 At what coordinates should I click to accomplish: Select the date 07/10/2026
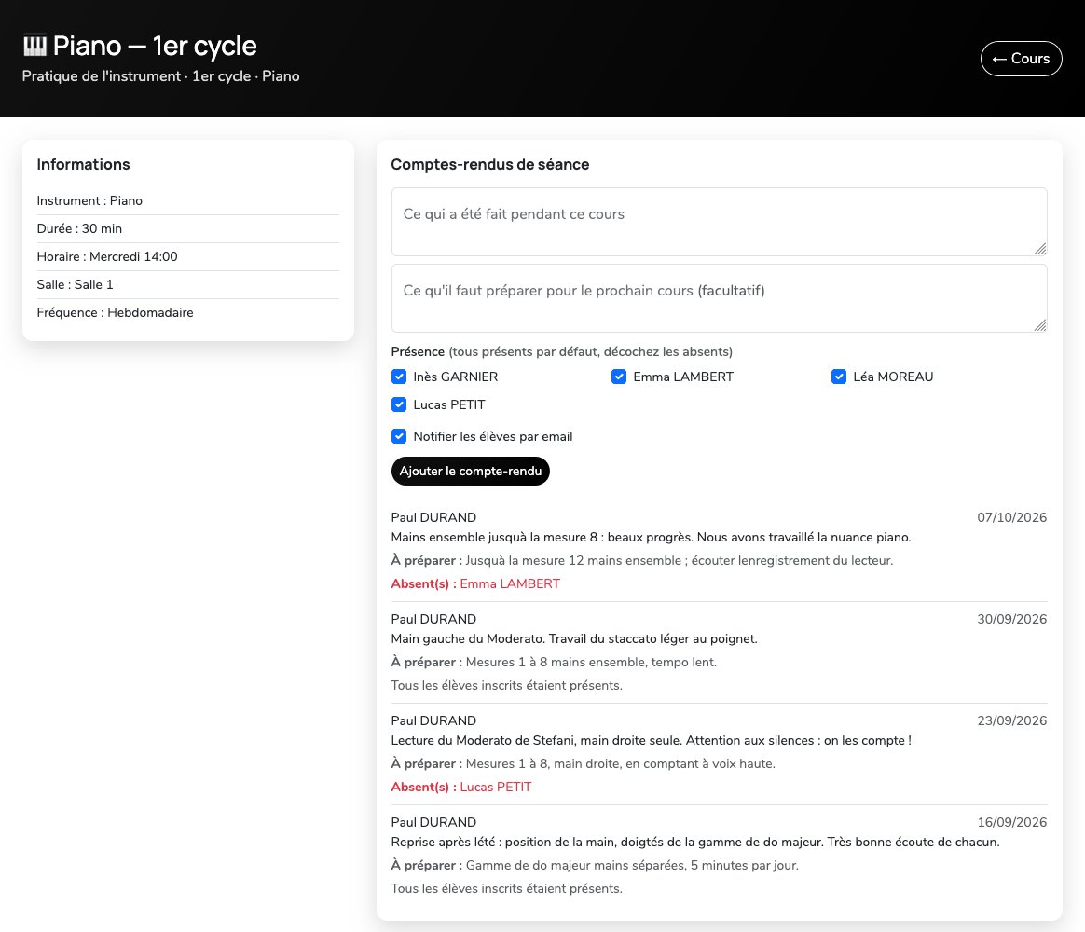[x=1011, y=517]
